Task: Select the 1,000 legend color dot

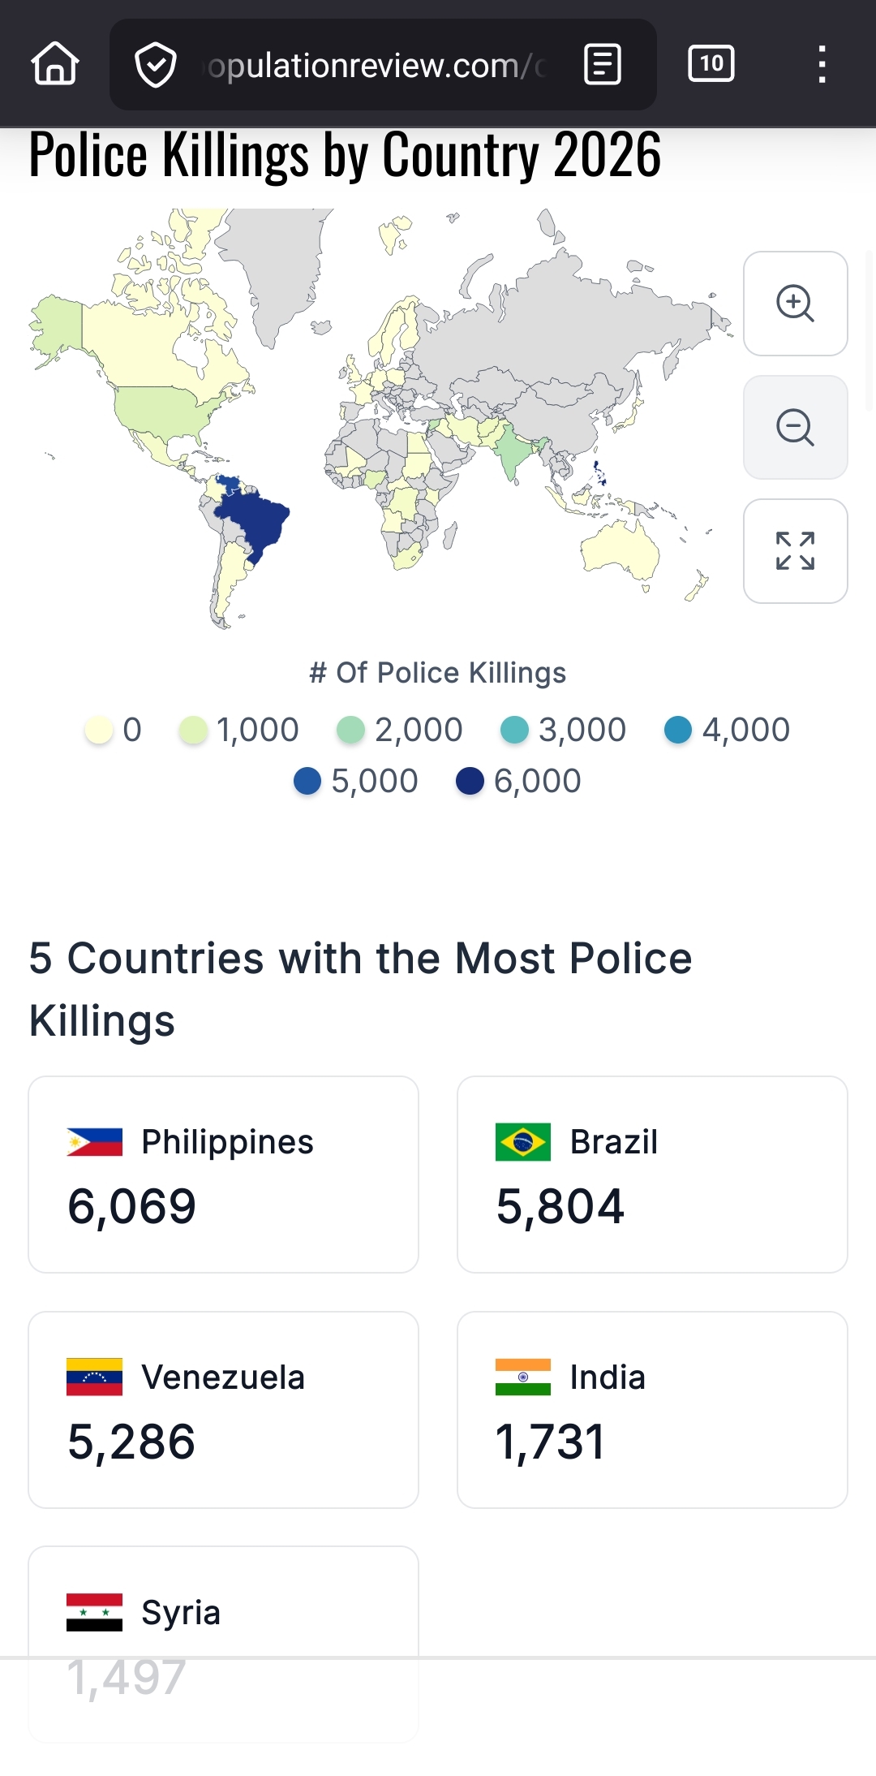Action: pos(193,730)
